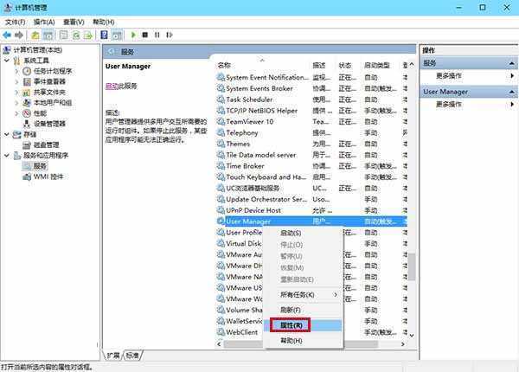
Task: Expand the 任务计划程序 tree node
Action: [16, 71]
